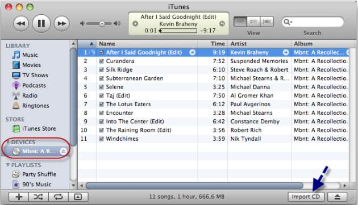Click the sidebar scroll down arrow

coord(73,185)
